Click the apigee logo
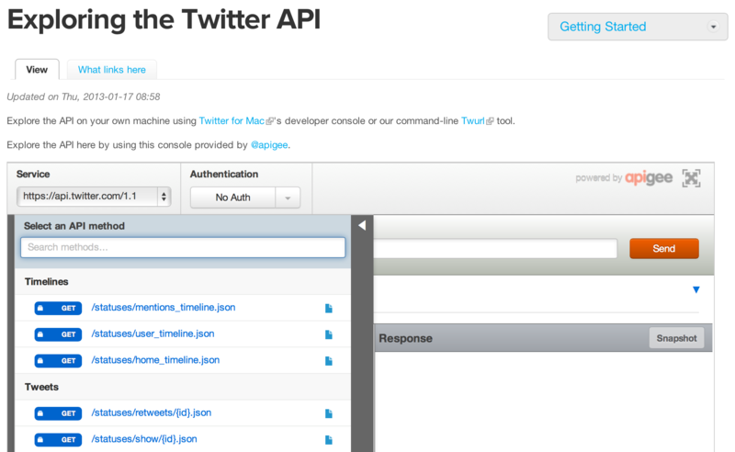Screen dimensions: 735x452 click(649, 177)
